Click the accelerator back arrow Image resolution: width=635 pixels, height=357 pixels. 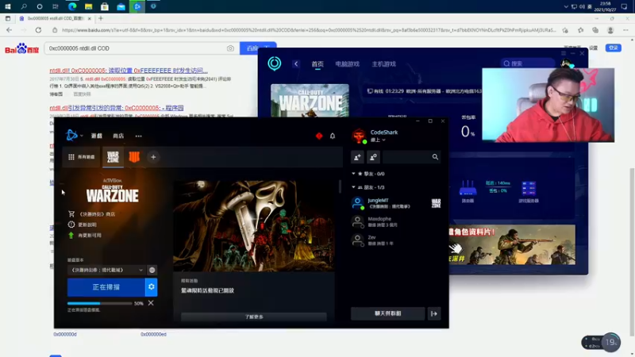[x=296, y=64]
